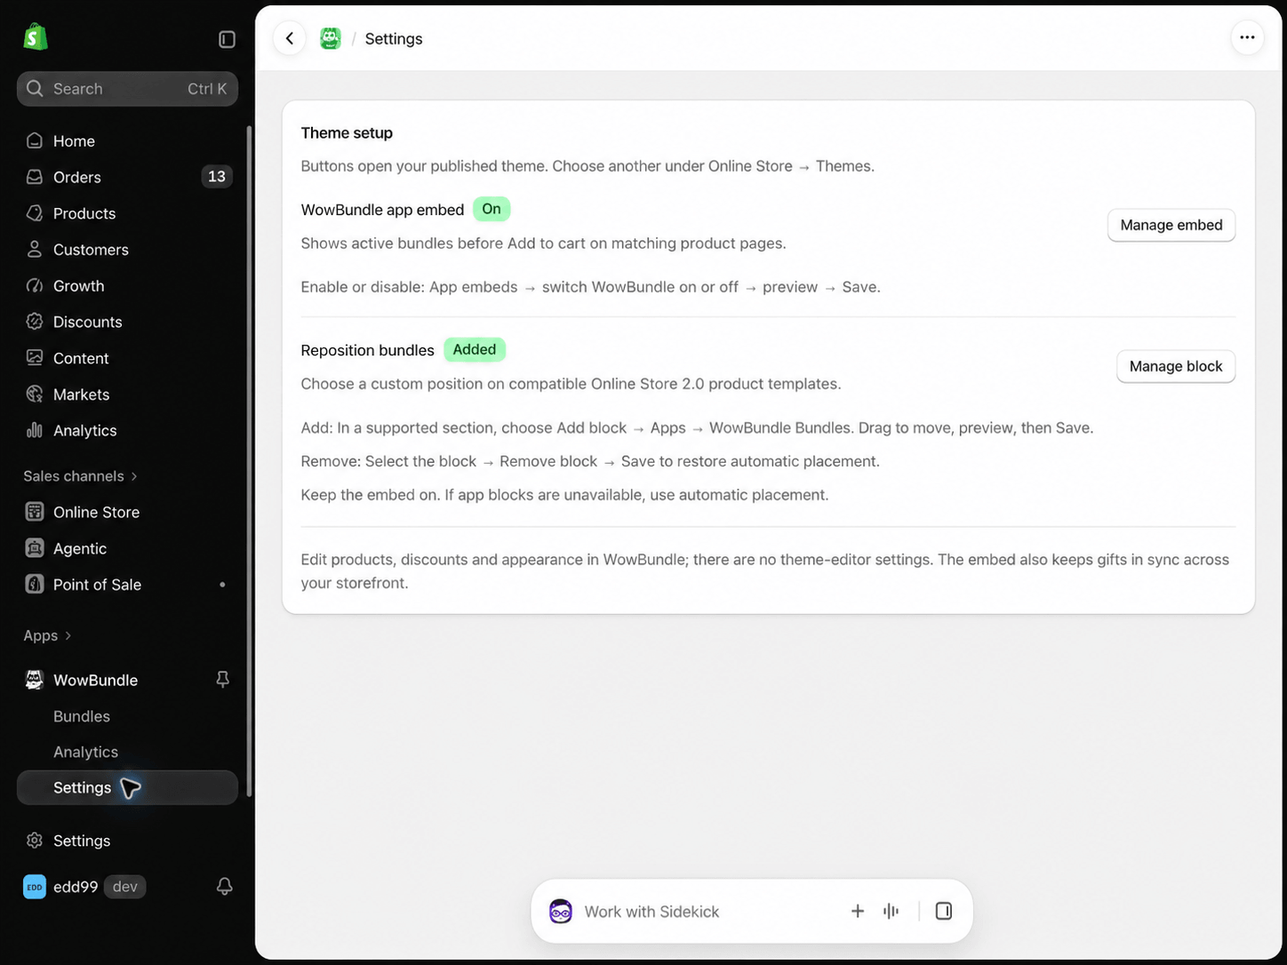The height and width of the screenshot is (965, 1287).
Task: Open Home in the sidebar
Action: (127, 140)
